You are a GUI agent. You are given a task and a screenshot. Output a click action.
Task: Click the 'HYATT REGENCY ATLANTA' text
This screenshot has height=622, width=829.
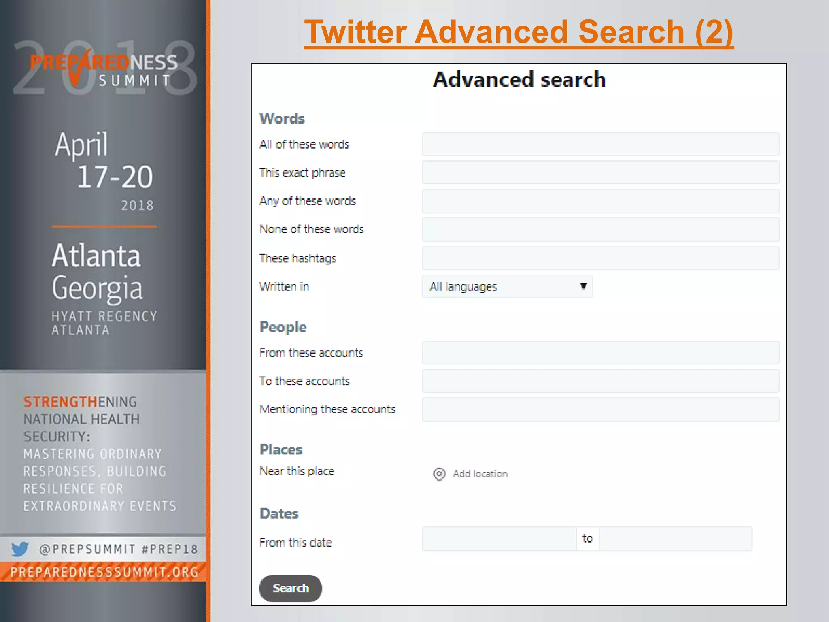pyautogui.click(x=104, y=323)
